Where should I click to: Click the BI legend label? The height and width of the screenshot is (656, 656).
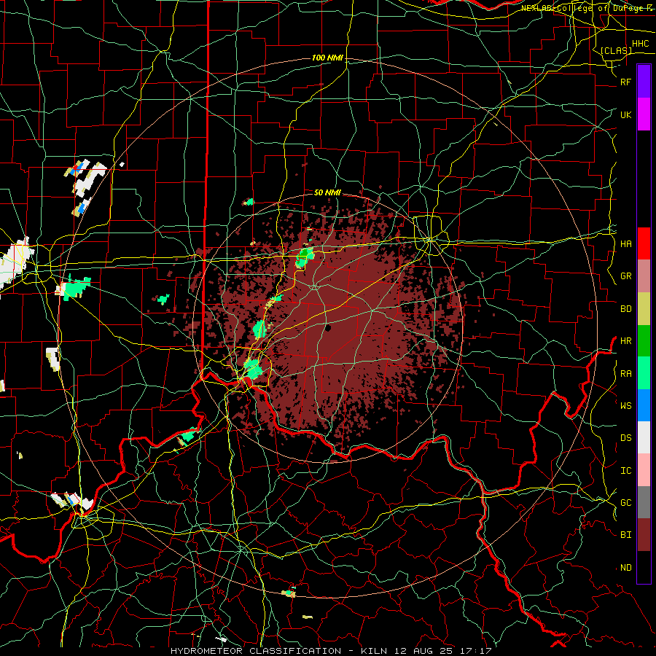click(x=625, y=535)
